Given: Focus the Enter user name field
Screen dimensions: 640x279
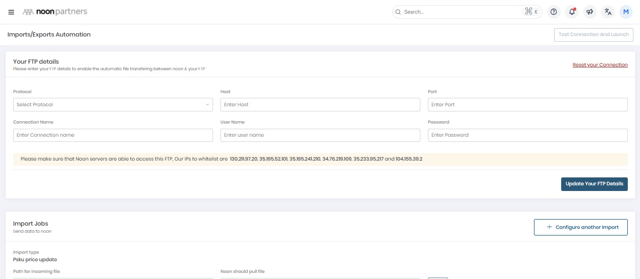Looking at the screenshot, I should point(320,135).
